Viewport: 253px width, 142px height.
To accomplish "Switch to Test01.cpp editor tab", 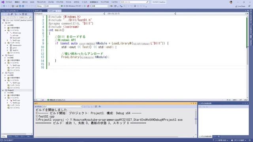I will pyautogui.click(x=38, y=11).
